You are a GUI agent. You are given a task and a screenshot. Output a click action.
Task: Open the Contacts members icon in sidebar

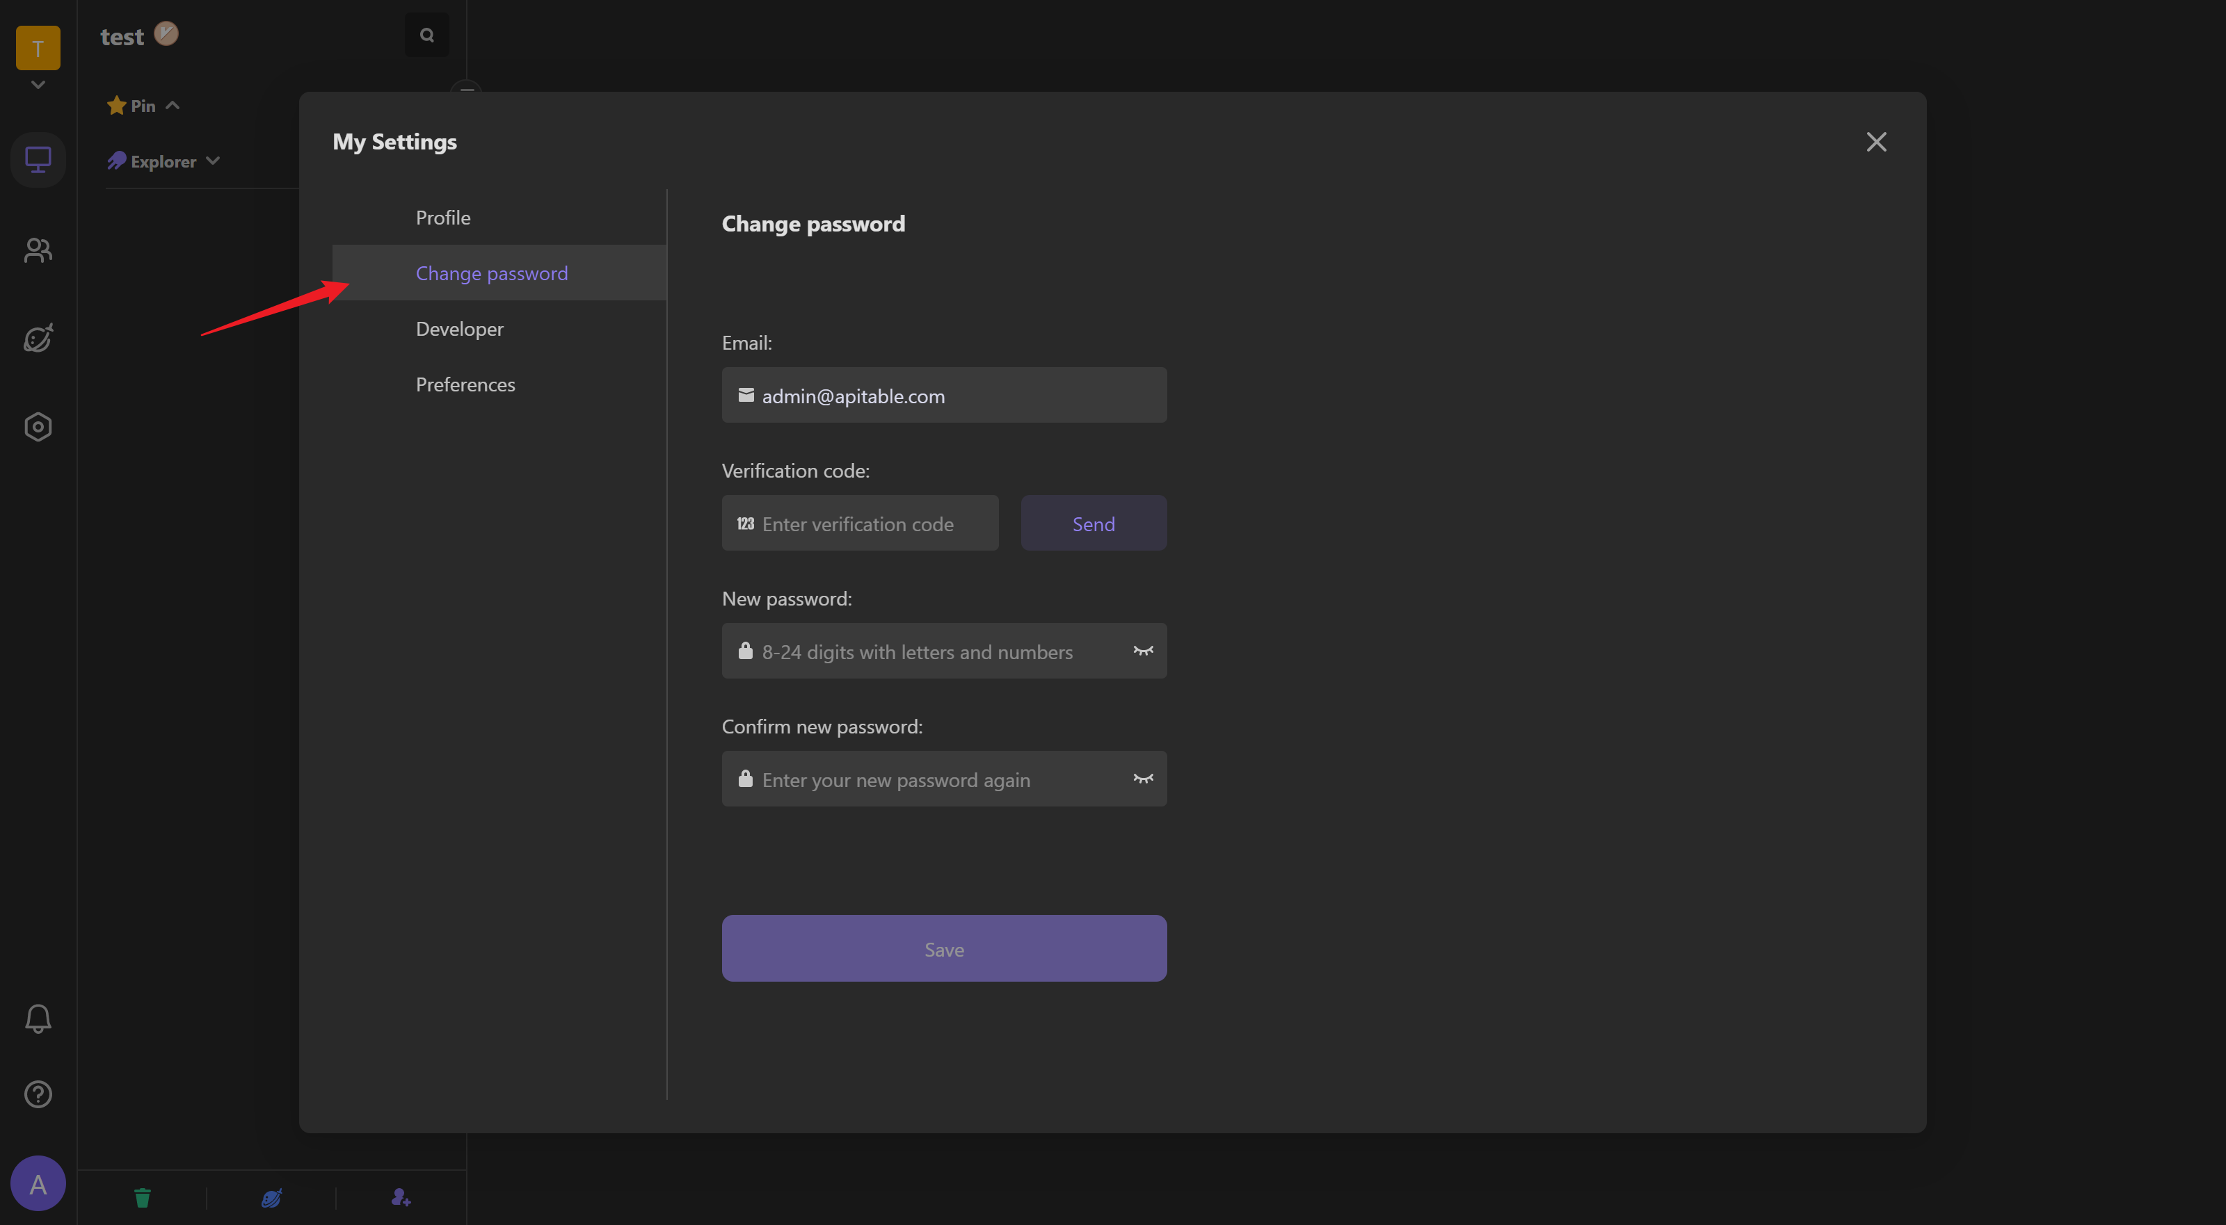pyautogui.click(x=38, y=250)
